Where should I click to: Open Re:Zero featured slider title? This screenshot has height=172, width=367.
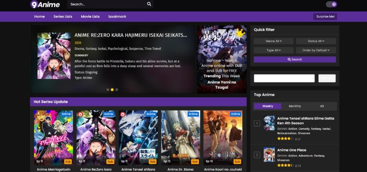click(x=131, y=35)
